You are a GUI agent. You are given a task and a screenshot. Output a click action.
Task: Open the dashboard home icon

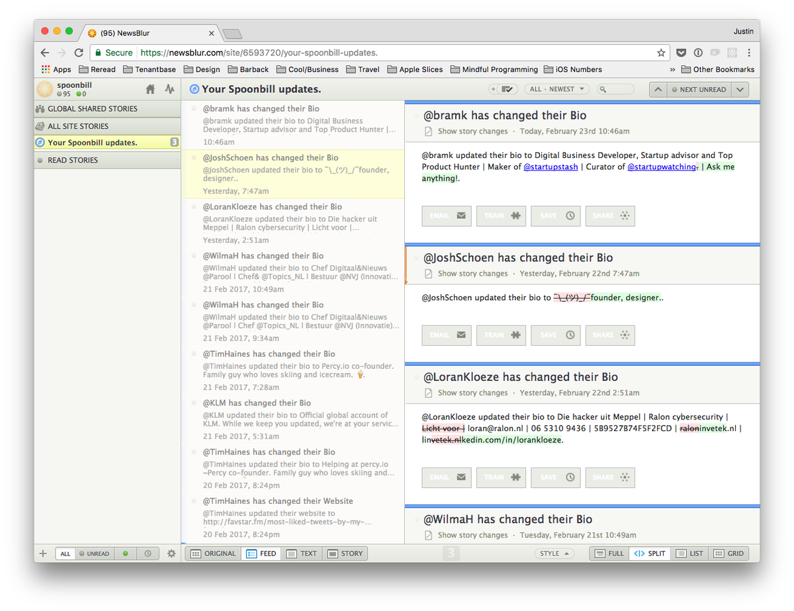pyautogui.click(x=150, y=89)
